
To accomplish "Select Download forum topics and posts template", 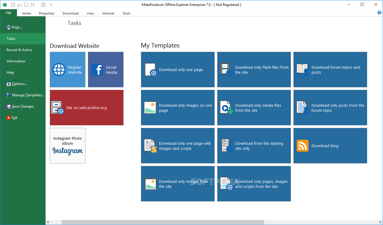I will click(x=330, y=70).
